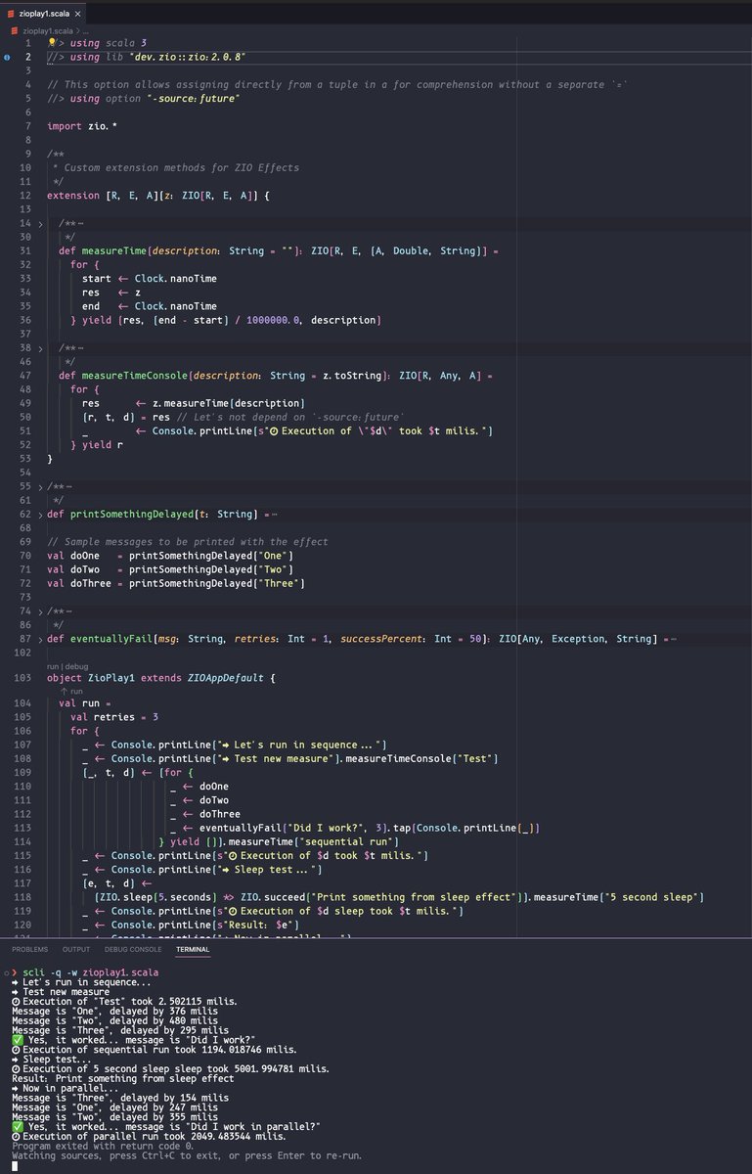This screenshot has width=752, height=1174.
Task: Expand the folded comment at line 55
Action: coord(39,486)
